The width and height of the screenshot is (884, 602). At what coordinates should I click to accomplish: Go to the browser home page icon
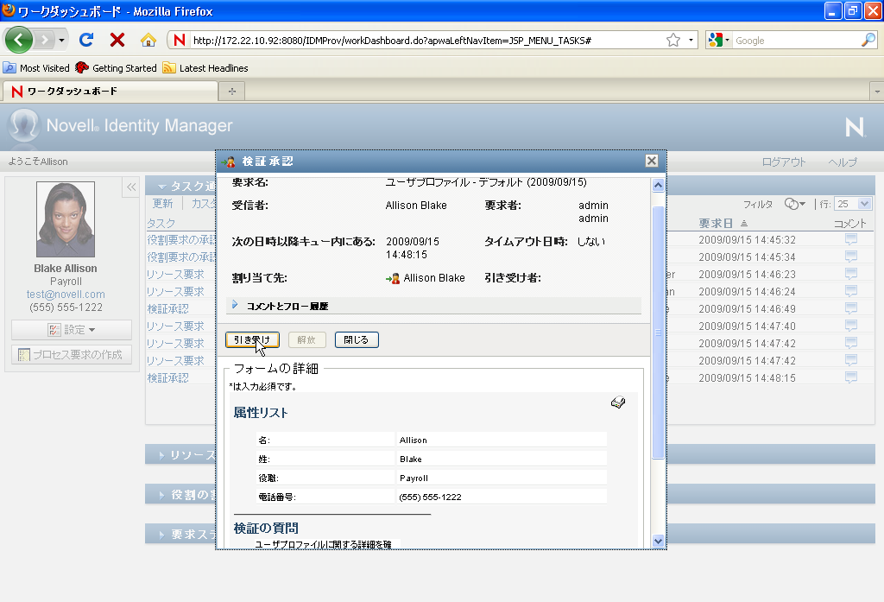click(x=148, y=40)
